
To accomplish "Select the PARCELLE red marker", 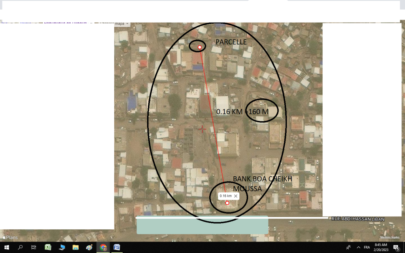I will click(x=199, y=47).
